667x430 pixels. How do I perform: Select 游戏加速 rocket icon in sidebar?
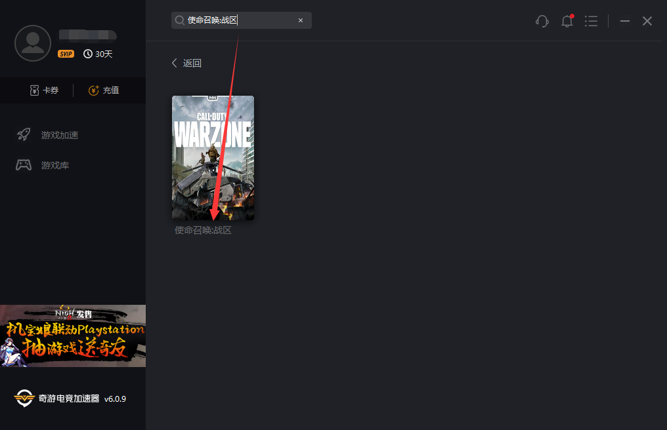(24, 134)
